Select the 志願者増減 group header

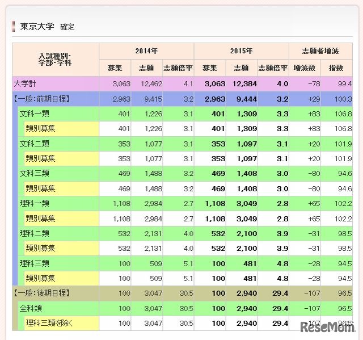(320, 51)
